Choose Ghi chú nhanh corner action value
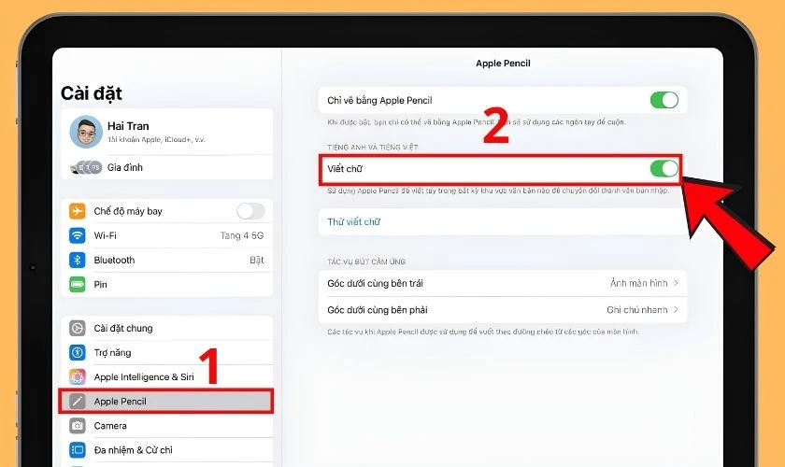The image size is (785, 467). click(636, 310)
